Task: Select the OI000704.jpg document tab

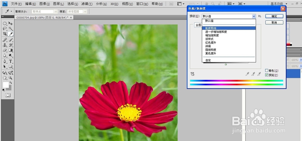Action: [x=44, y=17]
